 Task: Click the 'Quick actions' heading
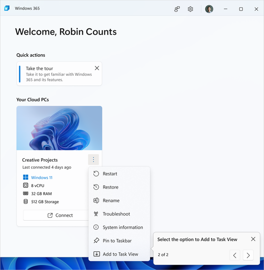pos(31,55)
